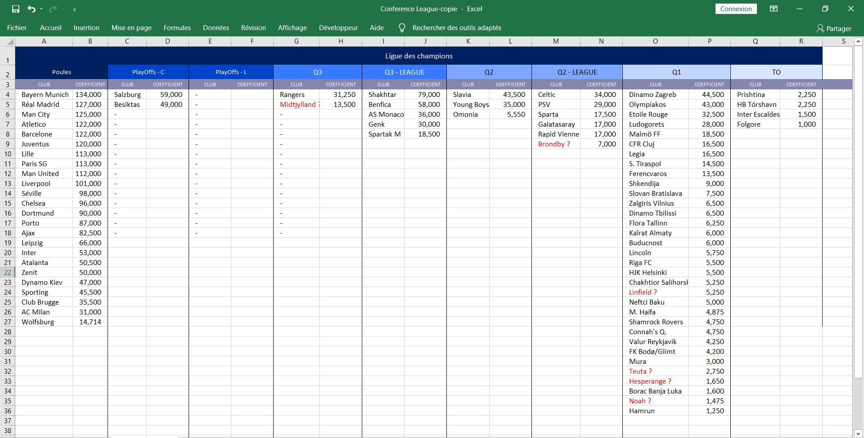Open the Développeur tab
Image resolution: width=864 pixels, height=438 pixels.
(338, 28)
